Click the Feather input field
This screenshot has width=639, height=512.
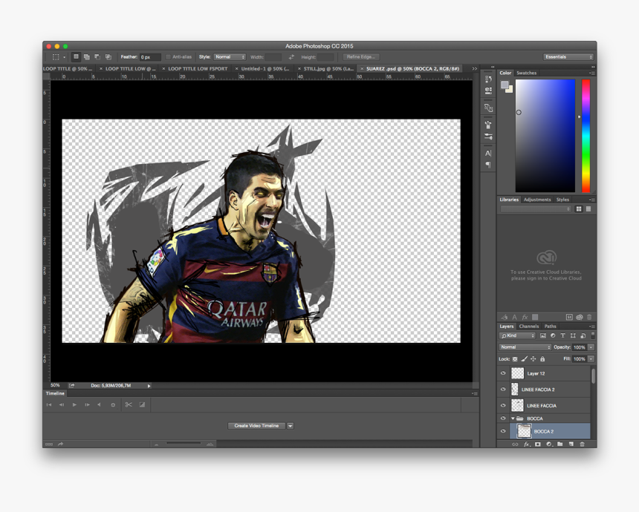coord(150,57)
